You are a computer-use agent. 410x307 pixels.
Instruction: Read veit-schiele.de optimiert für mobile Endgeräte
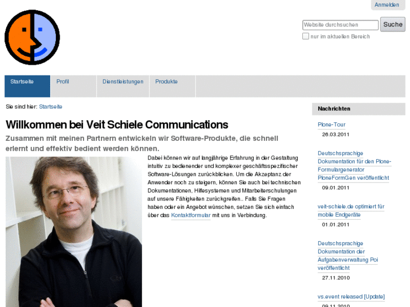351,211
